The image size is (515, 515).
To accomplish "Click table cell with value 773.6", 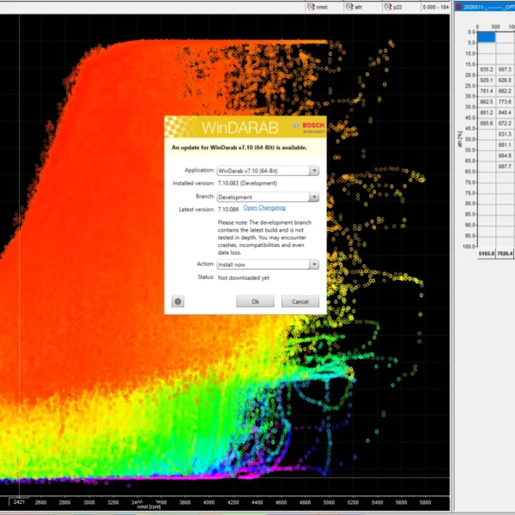I will tap(505, 102).
